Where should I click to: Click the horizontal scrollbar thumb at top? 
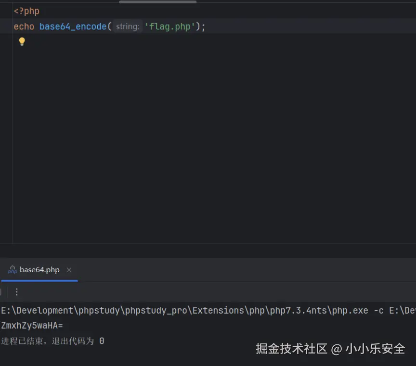point(157,2)
